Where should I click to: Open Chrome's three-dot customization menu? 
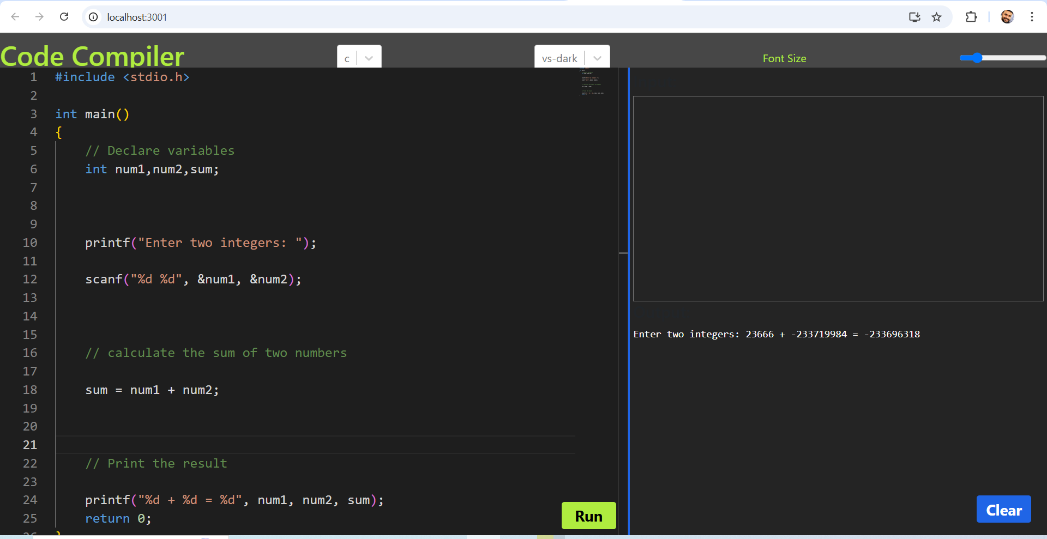click(x=1032, y=17)
